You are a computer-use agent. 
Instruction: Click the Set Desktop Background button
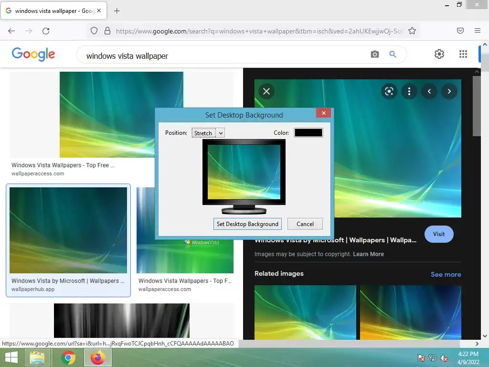tap(247, 224)
